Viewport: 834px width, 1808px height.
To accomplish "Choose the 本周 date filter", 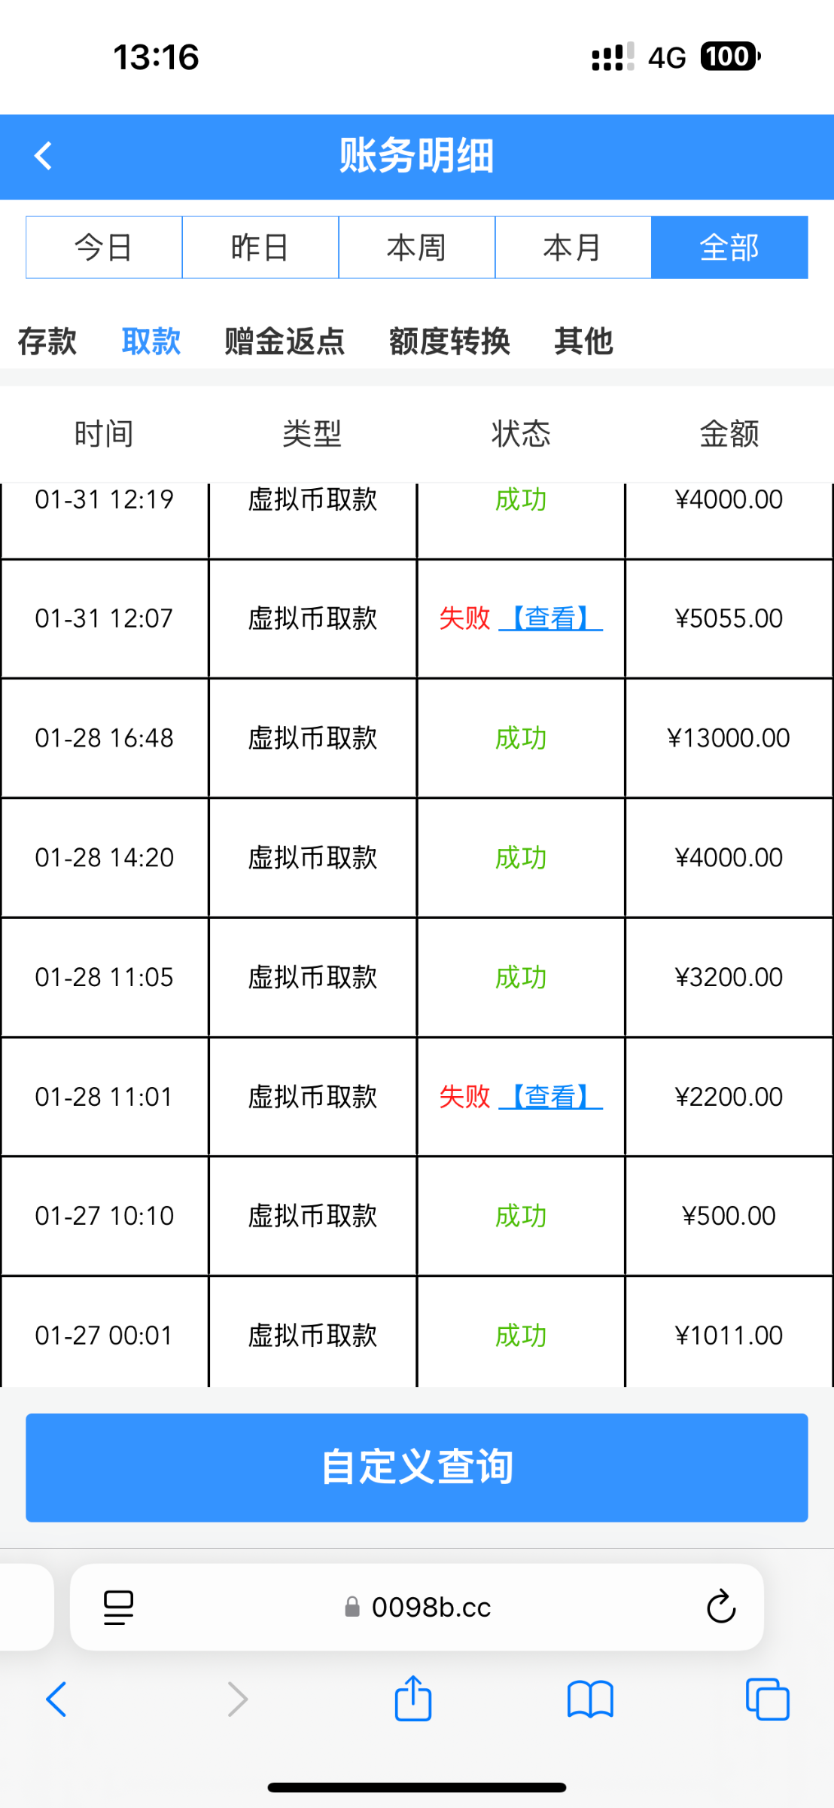I will (x=417, y=247).
